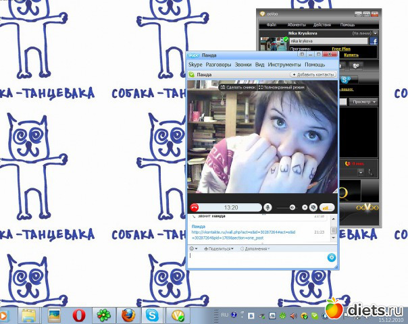Take a snapshot with Сделать снимок
Image resolution: width=408 pixels, height=324 pixels.
236,87
